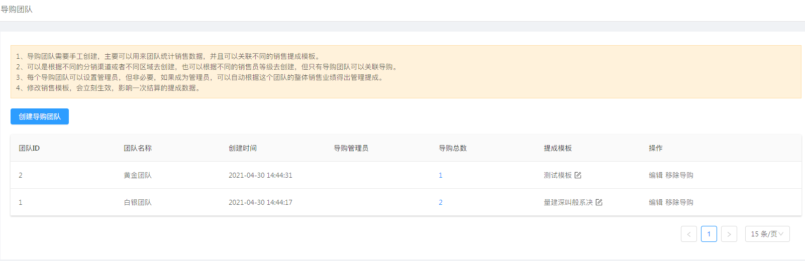This screenshot has width=805, height=261.
Task: Open 测试模板 commission template link
Action: tap(558, 175)
